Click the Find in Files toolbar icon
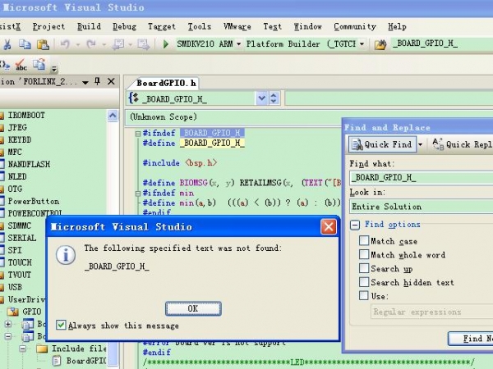The height and width of the screenshot is (369, 493). (x=380, y=43)
